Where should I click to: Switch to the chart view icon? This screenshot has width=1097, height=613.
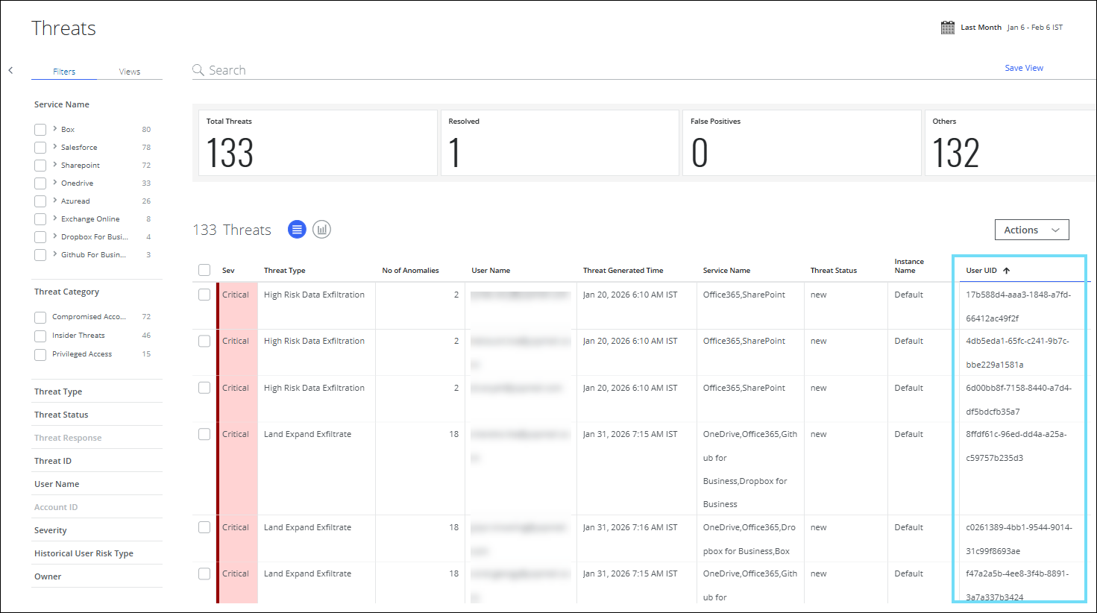point(321,230)
